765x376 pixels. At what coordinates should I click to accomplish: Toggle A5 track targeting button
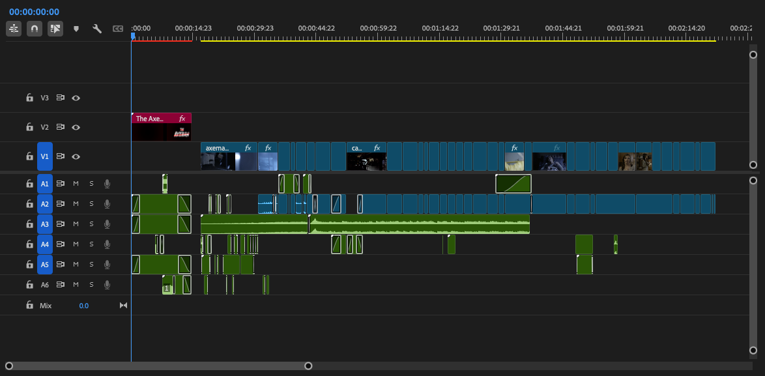coord(45,265)
